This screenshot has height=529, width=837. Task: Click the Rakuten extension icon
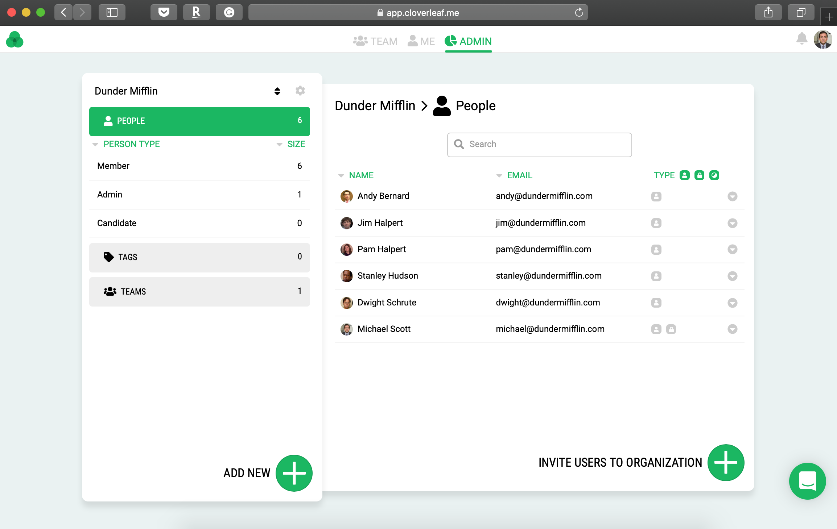197,12
